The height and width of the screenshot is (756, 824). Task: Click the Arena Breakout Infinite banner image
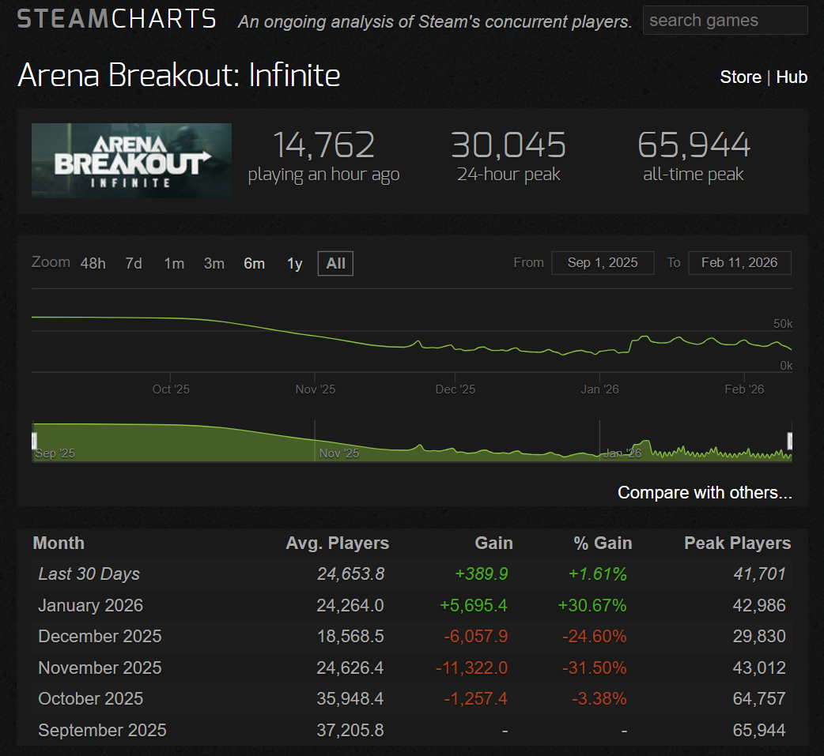(x=131, y=160)
